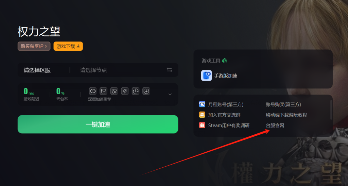Open the 台服官网 link
348x186 pixels.
point(275,125)
